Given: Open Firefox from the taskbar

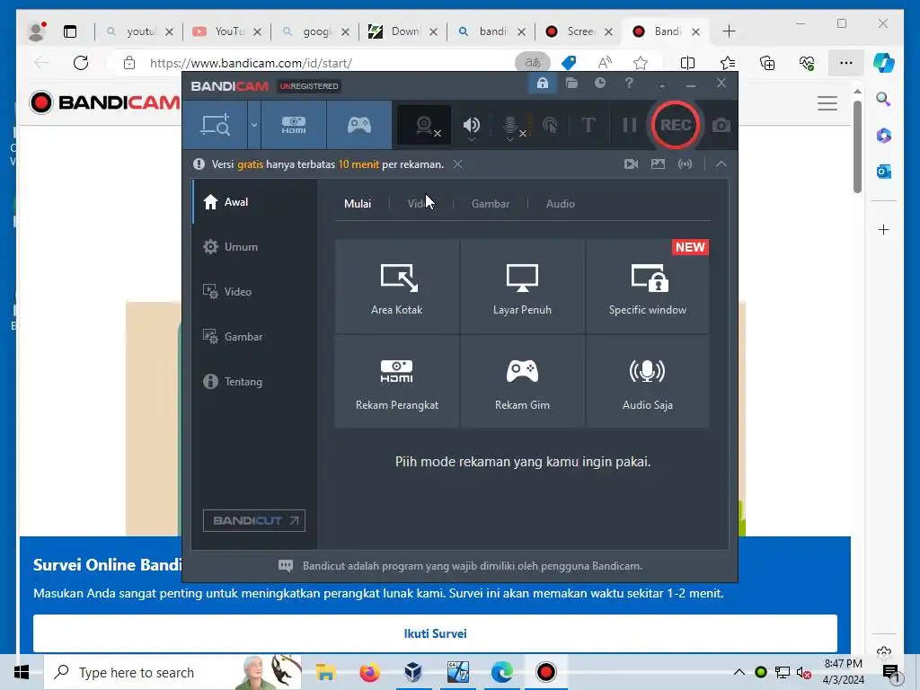Looking at the screenshot, I should (x=369, y=672).
